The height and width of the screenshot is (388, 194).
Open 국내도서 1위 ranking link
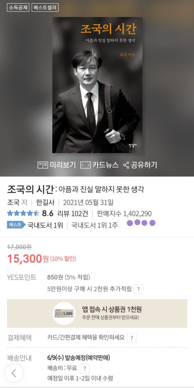click(x=45, y=225)
